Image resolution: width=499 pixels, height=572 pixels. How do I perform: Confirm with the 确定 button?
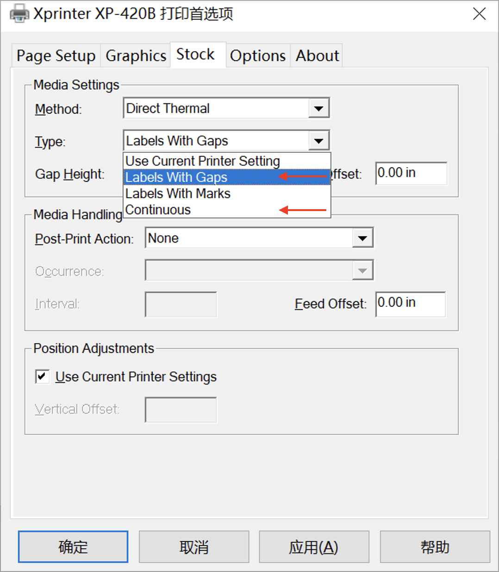(73, 547)
